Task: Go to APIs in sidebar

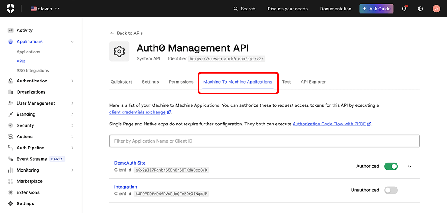Action: 21,61
